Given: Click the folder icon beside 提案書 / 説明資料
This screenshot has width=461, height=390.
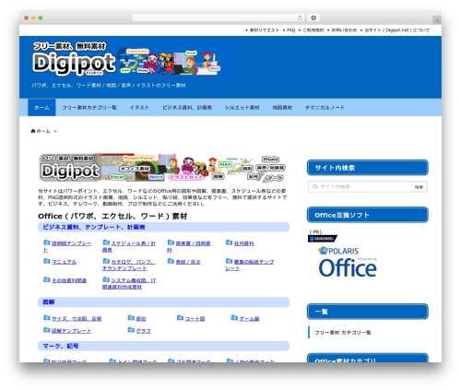Looking at the screenshot, I should (171, 242).
